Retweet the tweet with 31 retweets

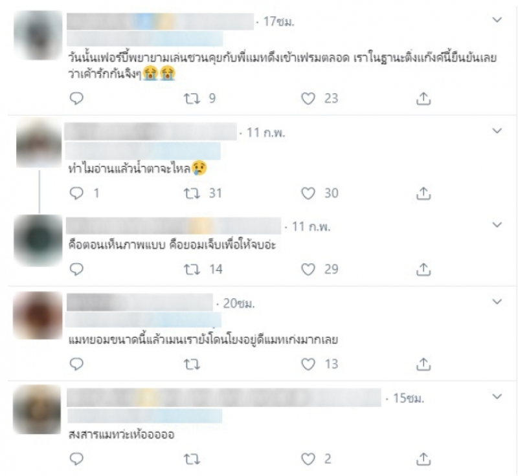[x=192, y=193]
